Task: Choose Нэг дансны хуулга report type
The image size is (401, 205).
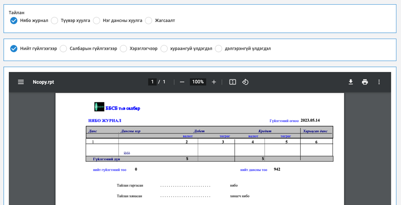Action: tap(96, 20)
